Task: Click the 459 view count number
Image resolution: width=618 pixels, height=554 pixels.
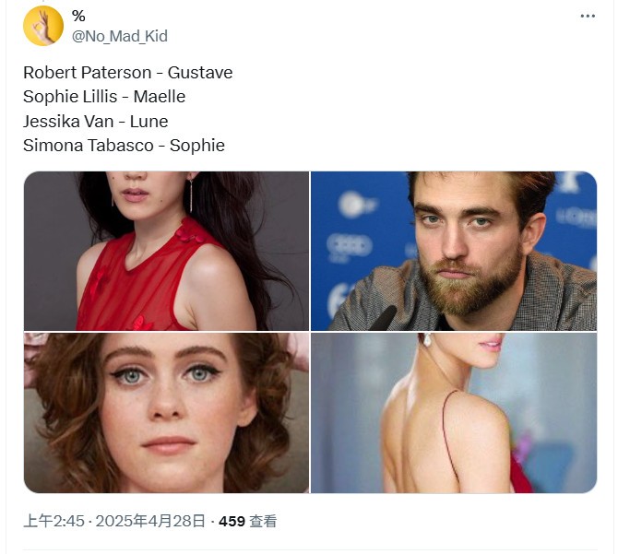Action: pyautogui.click(x=232, y=521)
